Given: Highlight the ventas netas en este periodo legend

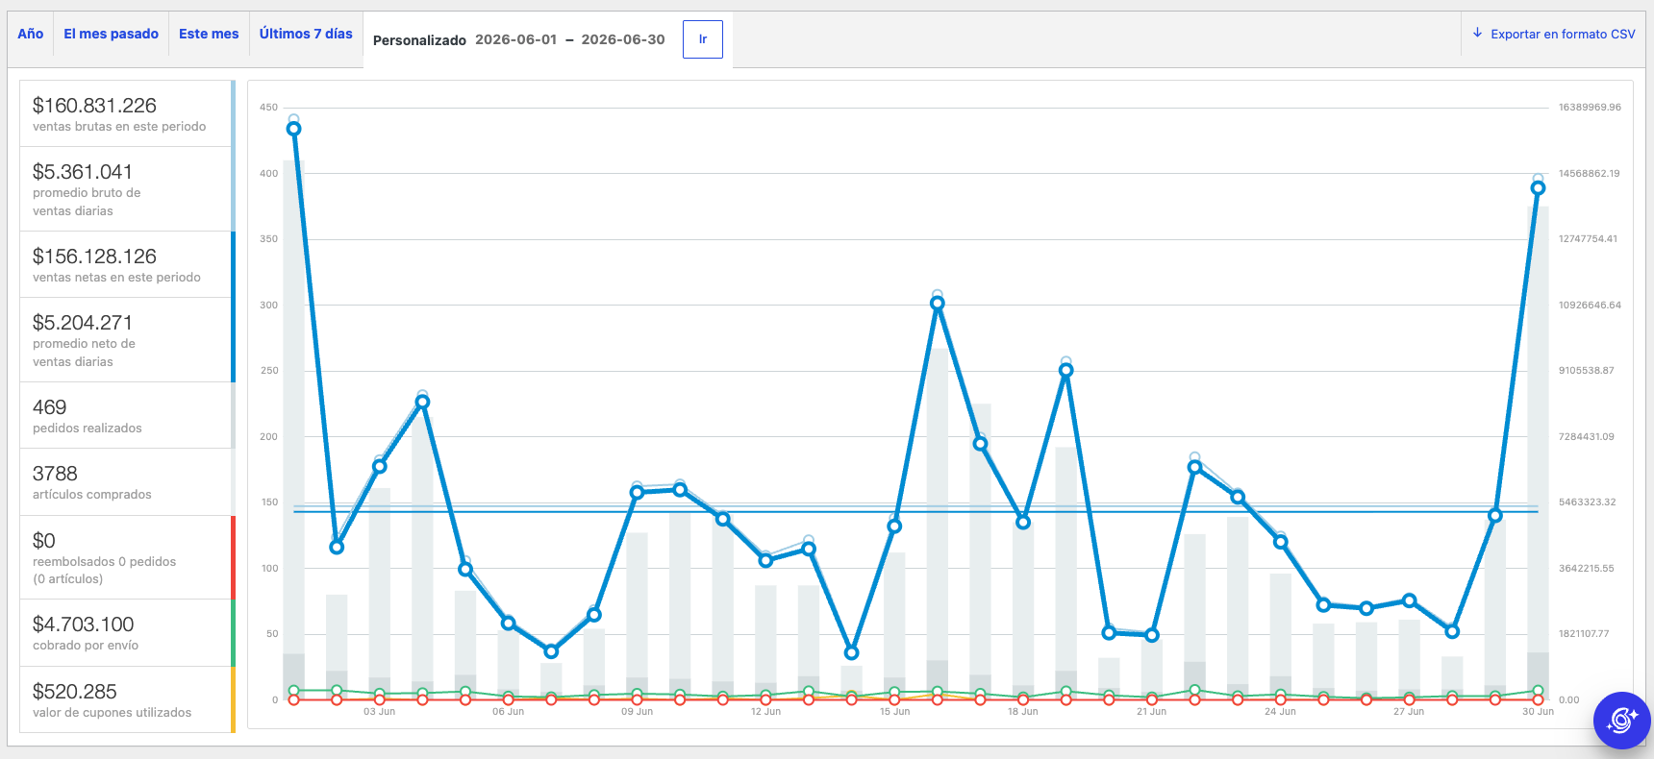Looking at the screenshot, I should coord(127,264).
